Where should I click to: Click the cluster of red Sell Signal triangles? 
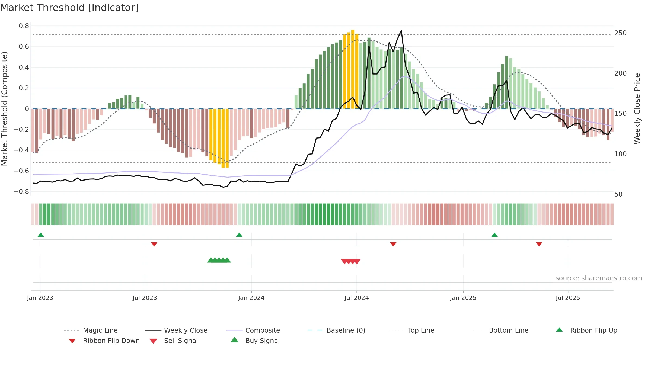tap(351, 261)
